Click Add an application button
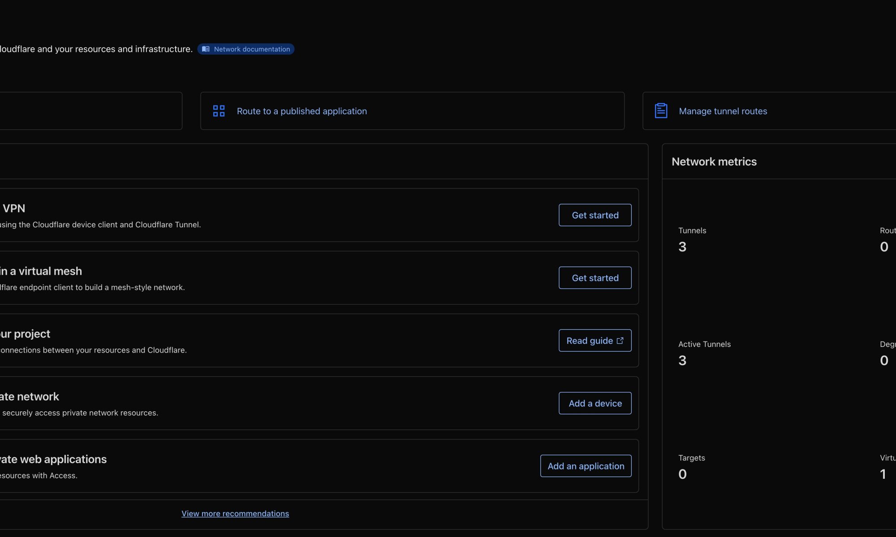The width and height of the screenshot is (896, 537). pos(586,466)
